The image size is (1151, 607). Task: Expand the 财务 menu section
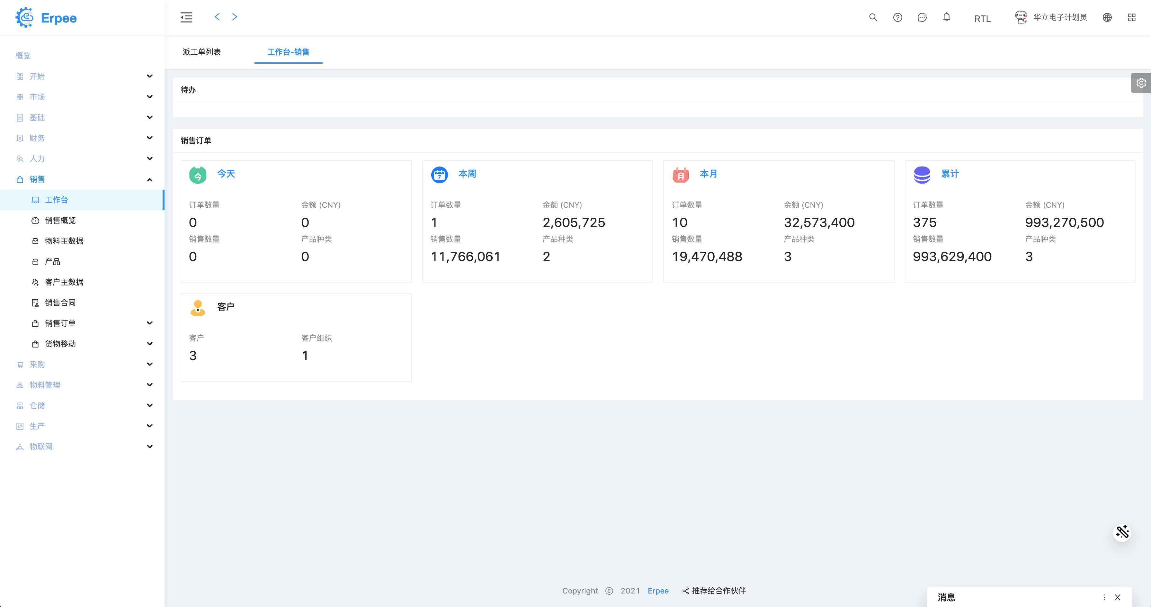pos(150,138)
